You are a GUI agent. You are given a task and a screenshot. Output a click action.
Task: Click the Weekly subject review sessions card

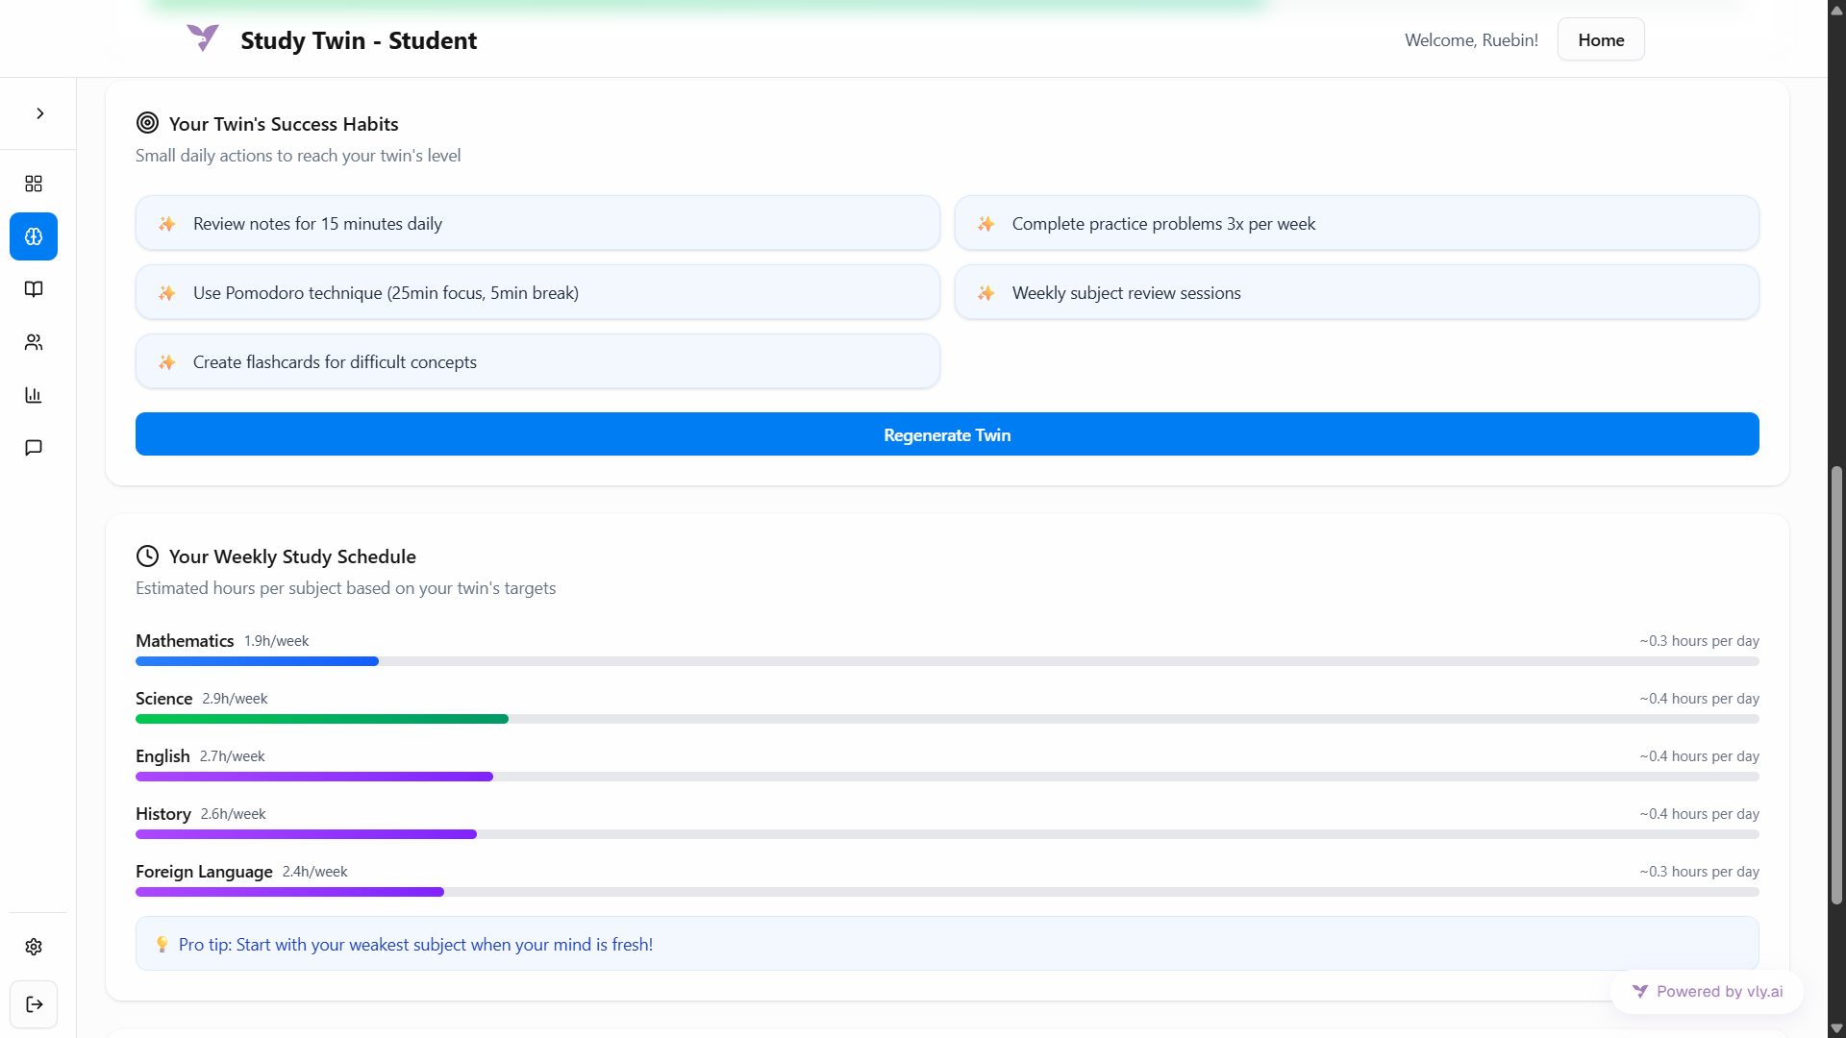pos(1356,293)
